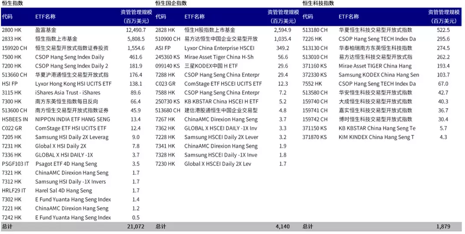
Task: Click the 1,879 total value
Action: (443, 227)
